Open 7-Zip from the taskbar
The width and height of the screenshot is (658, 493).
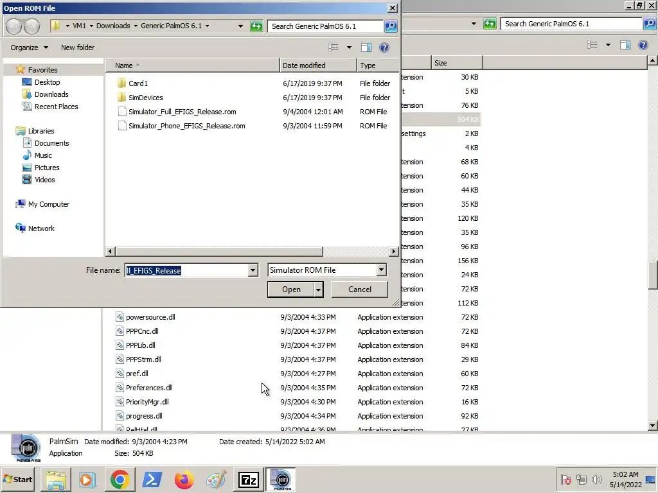248,480
